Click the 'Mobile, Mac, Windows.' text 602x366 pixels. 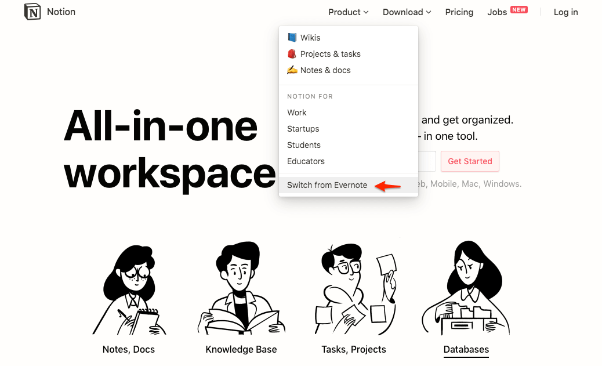point(476,184)
